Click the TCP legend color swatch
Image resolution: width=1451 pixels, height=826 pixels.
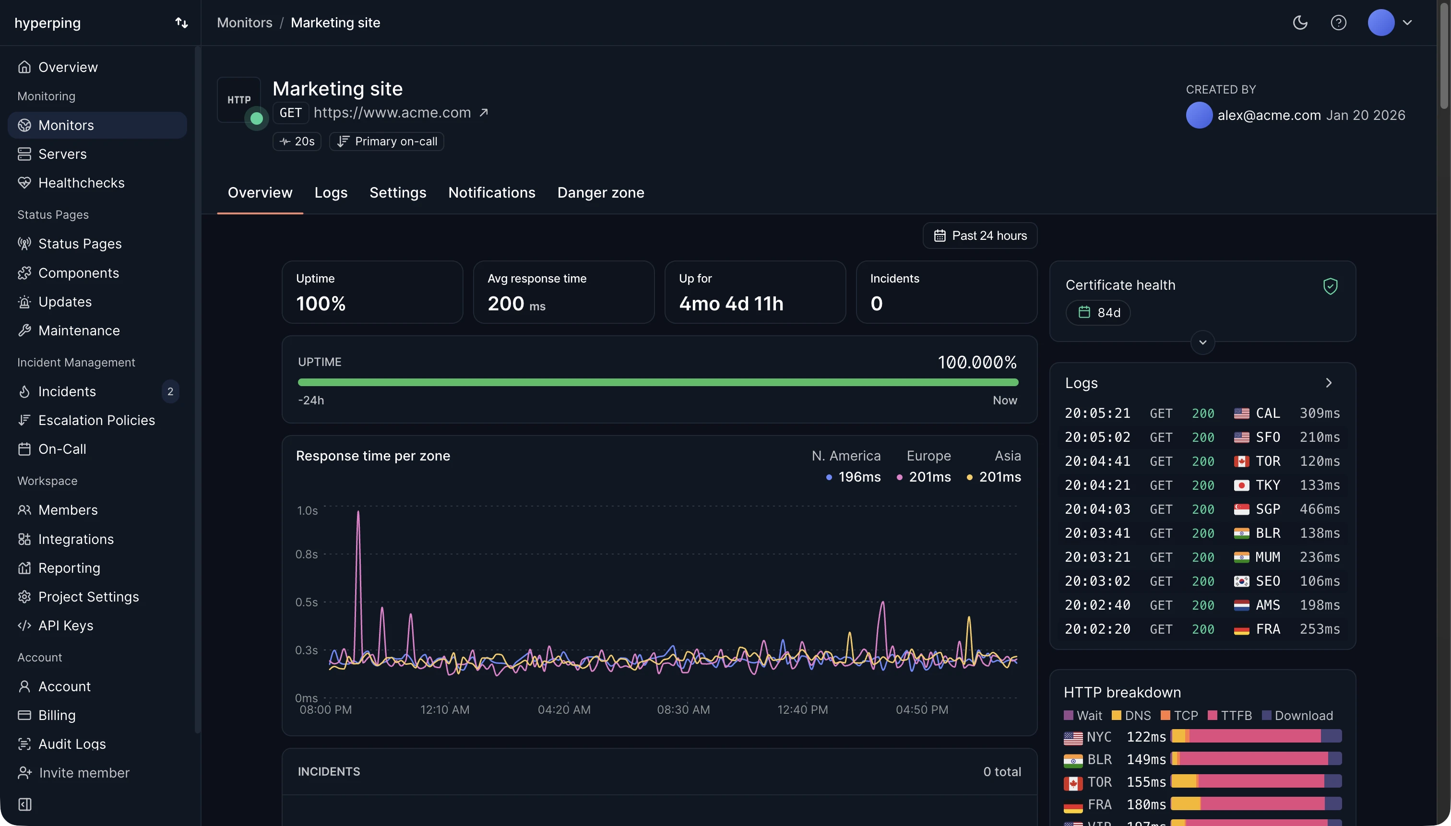pyautogui.click(x=1166, y=715)
